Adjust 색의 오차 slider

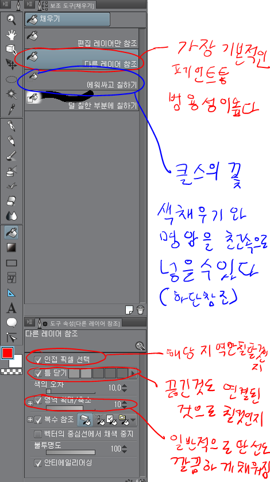point(71,392)
